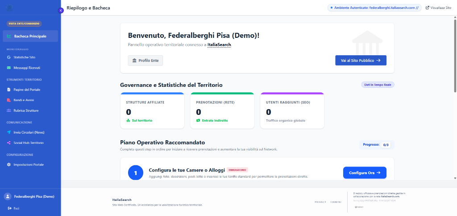This screenshot has width=457, height=216.
Task: Click the Messaggi Ricevuti envelope icon
Action: coord(9,68)
